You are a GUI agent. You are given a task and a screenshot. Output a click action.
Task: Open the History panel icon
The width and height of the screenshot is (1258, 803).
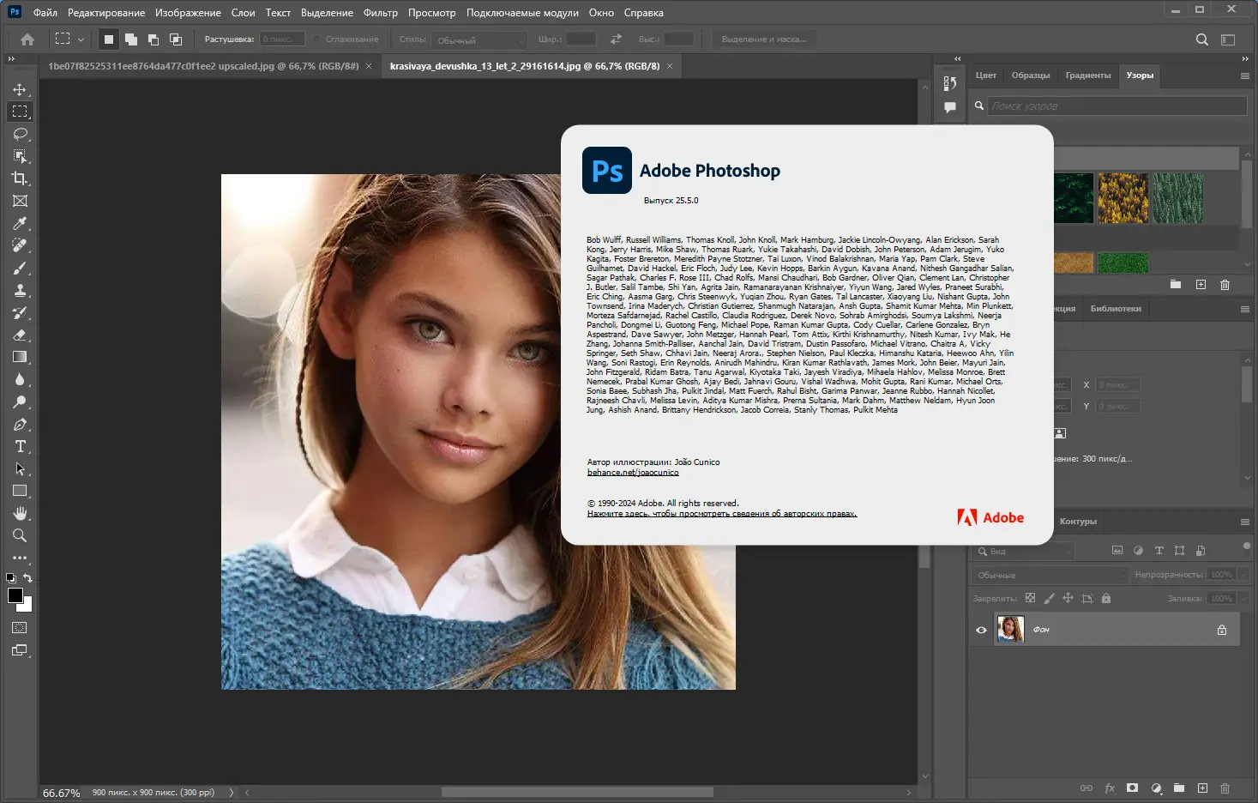pyautogui.click(x=950, y=83)
